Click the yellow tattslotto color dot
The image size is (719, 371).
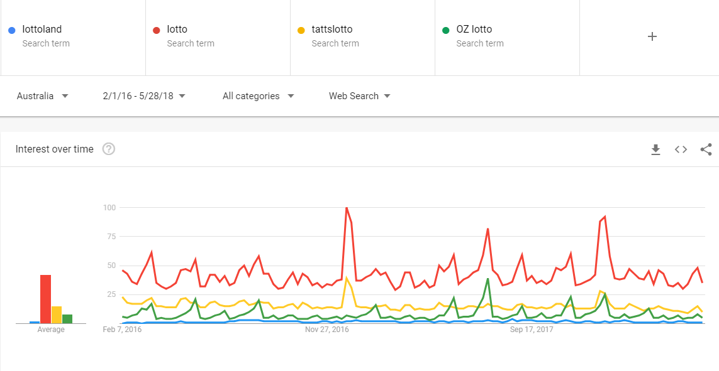point(301,30)
